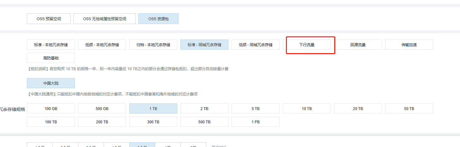Select the 高防基础 package type

(51, 58)
